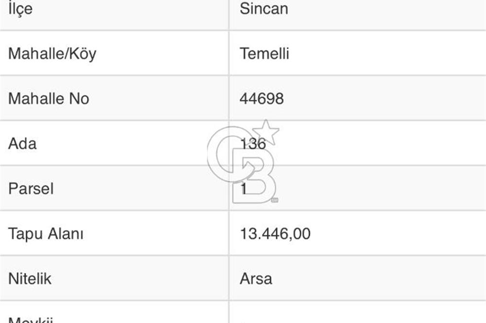Image resolution: width=486 pixels, height=323 pixels.
Task: Click the Mahalle No label
Action: [49, 98]
